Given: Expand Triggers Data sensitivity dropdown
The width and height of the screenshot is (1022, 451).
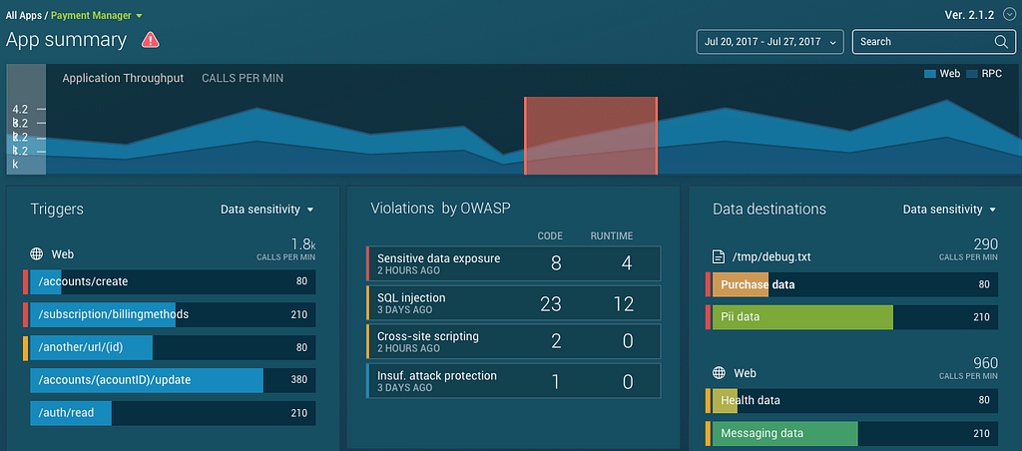Looking at the screenshot, I should click(x=267, y=210).
